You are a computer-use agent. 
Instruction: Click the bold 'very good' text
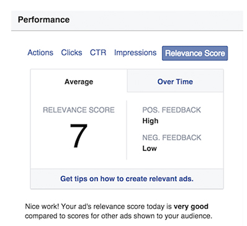coord(191,207)
